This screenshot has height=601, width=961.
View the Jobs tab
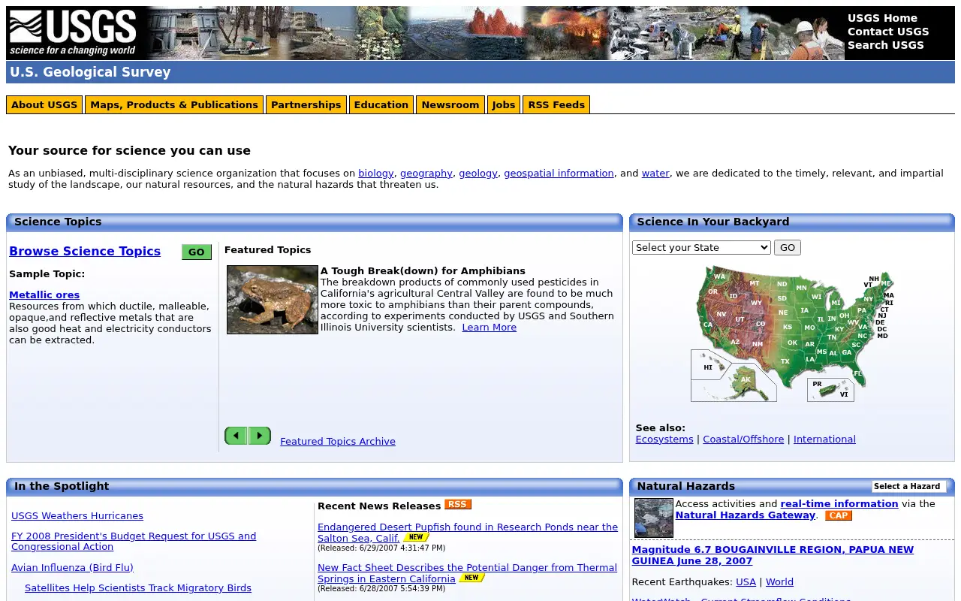tap(504, 104)
